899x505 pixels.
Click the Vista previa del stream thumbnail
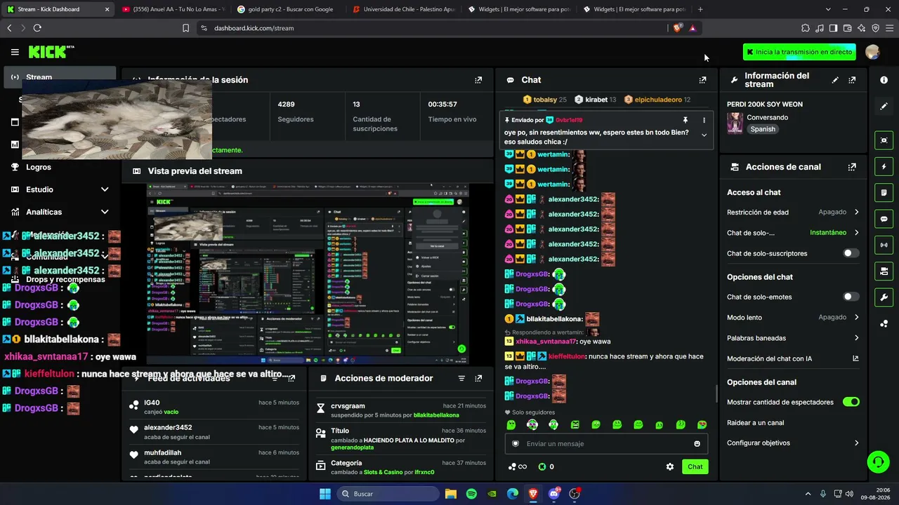pyautogui.click(x=308, y=274)
